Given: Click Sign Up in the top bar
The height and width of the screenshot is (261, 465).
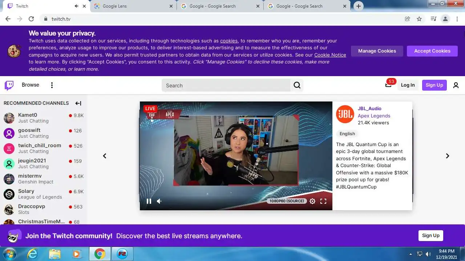Looking at the screenshot, I should click(x=434, y=85).
